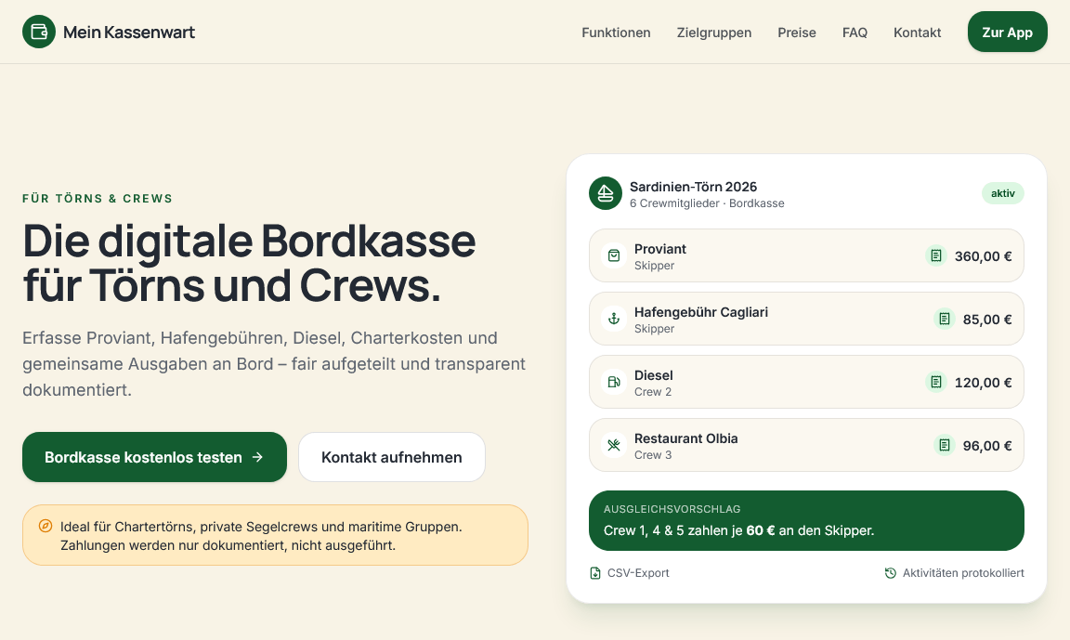The height and width of the screenshot is (640, 1070).
Task: Click the cutlery icon for Restaurant Olbia
Action: coord(614,445)
